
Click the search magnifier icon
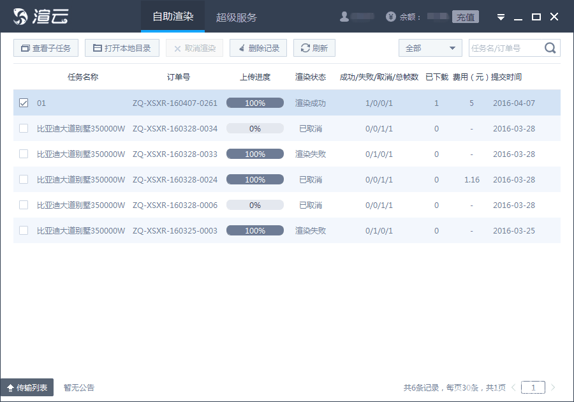point(550,48)
